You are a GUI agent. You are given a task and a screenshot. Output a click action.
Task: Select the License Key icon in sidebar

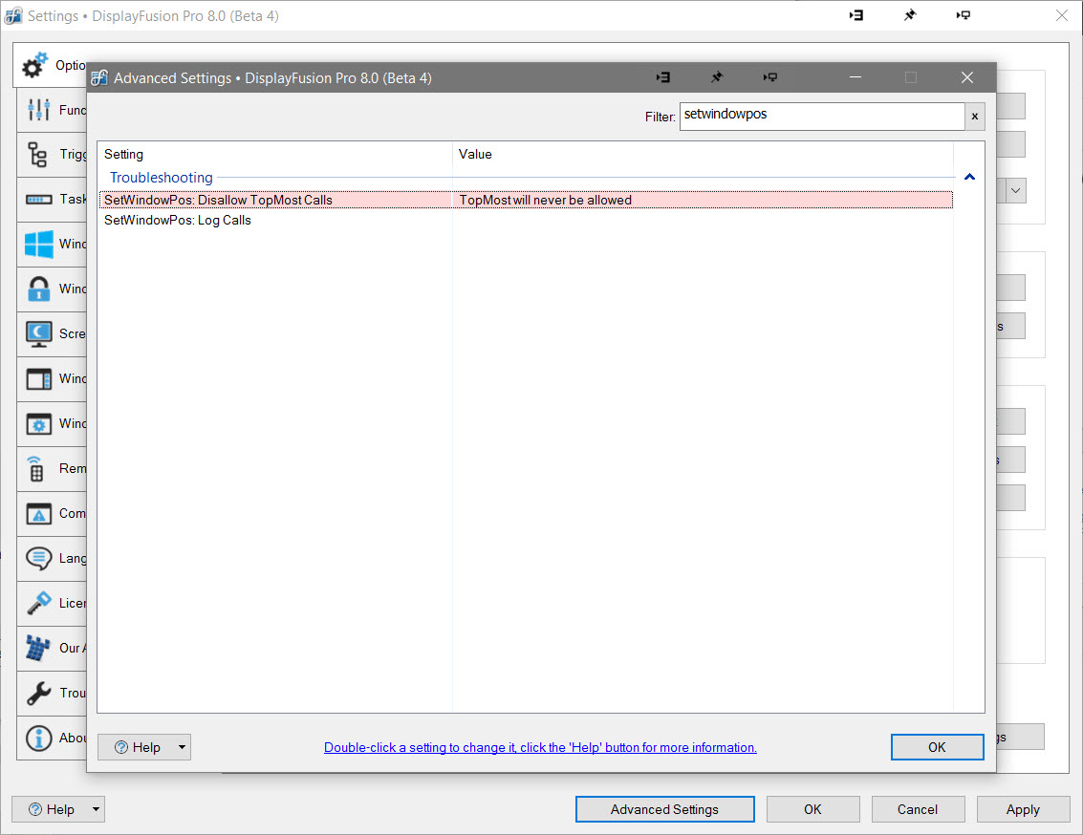click(39, 603)
